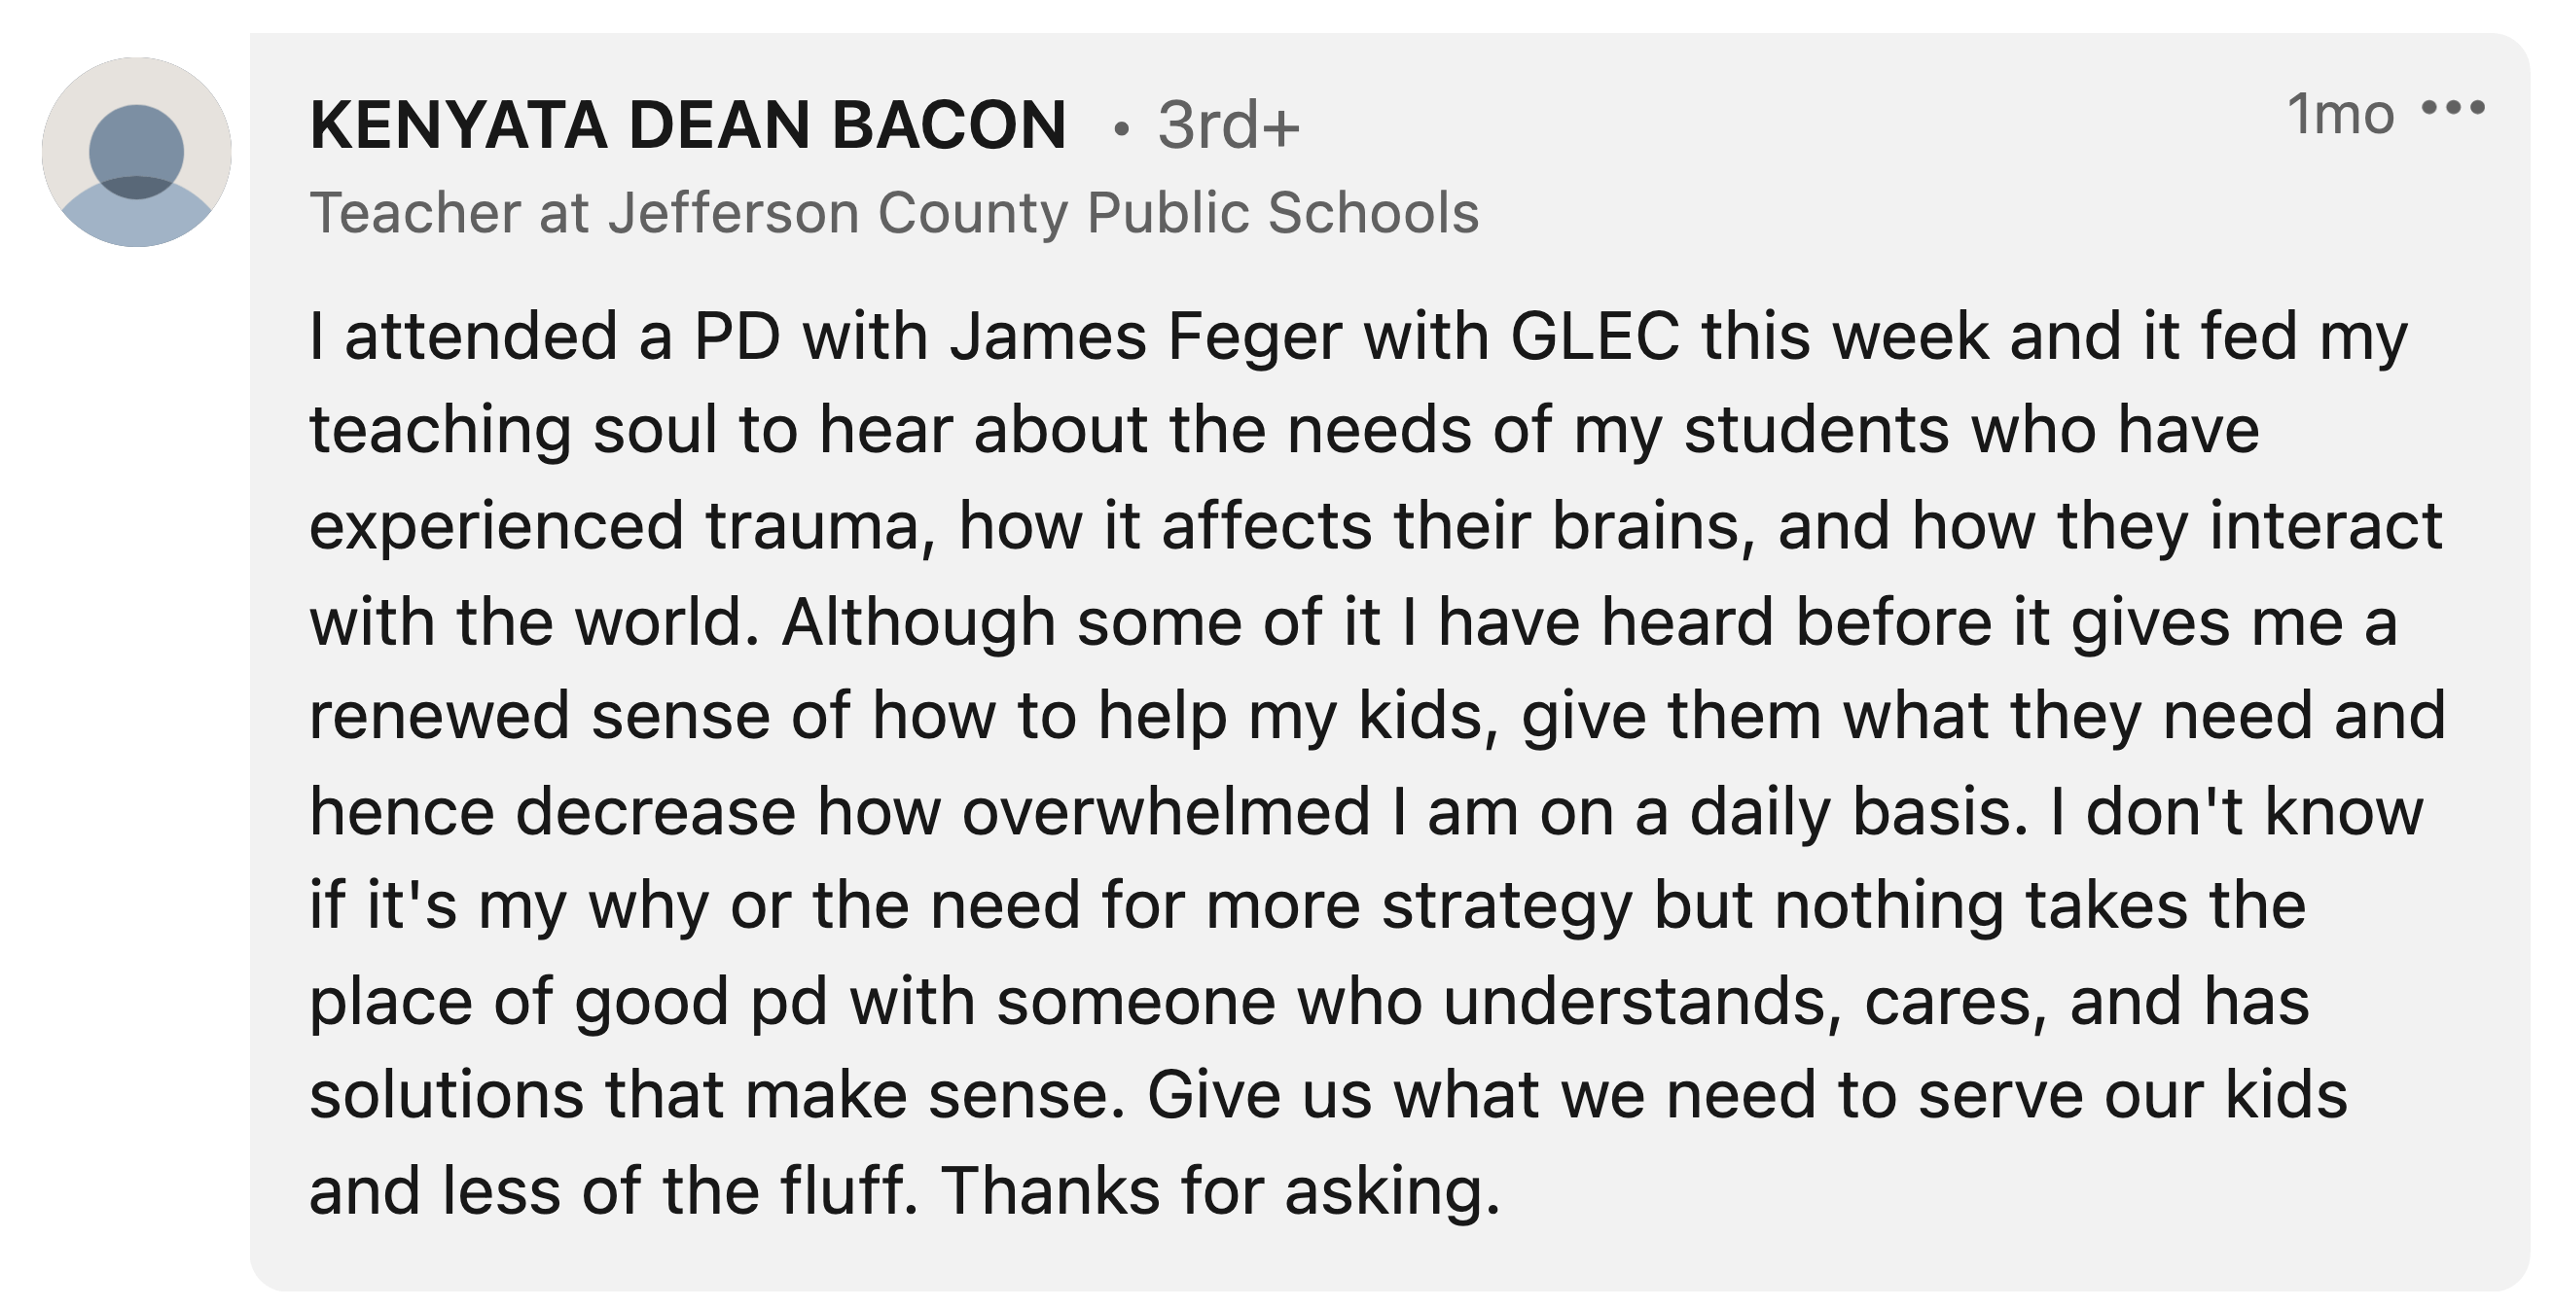This screenshot has width=2553, height=1309.
Task: Click 'solutions that make sense.' text
Action: point(717,1095)
